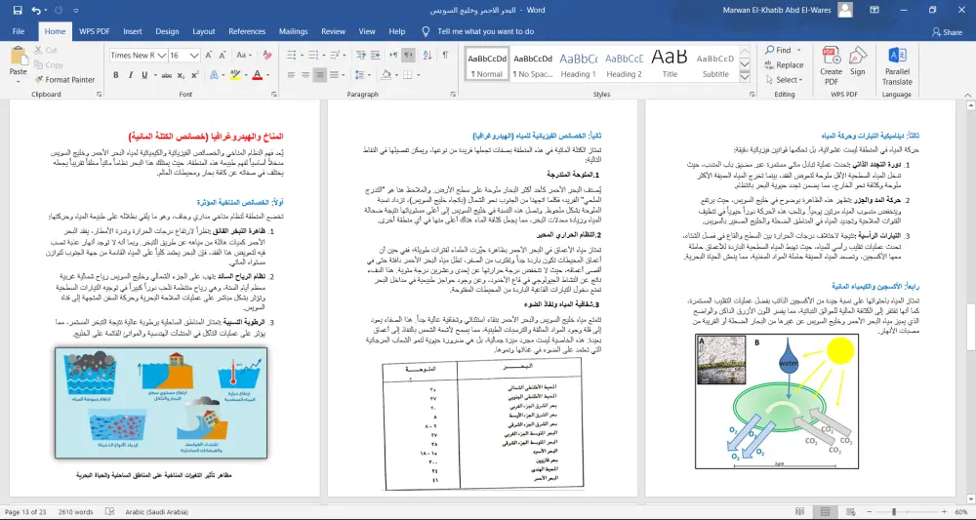
Task: Open the font size dropdown
Action: coord(194,56)
